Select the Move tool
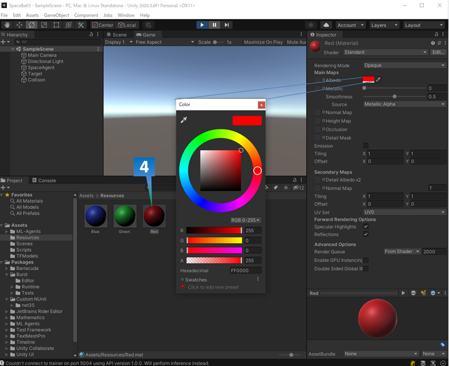This screenshot has height=366, width=449. [x=19, y=25]
